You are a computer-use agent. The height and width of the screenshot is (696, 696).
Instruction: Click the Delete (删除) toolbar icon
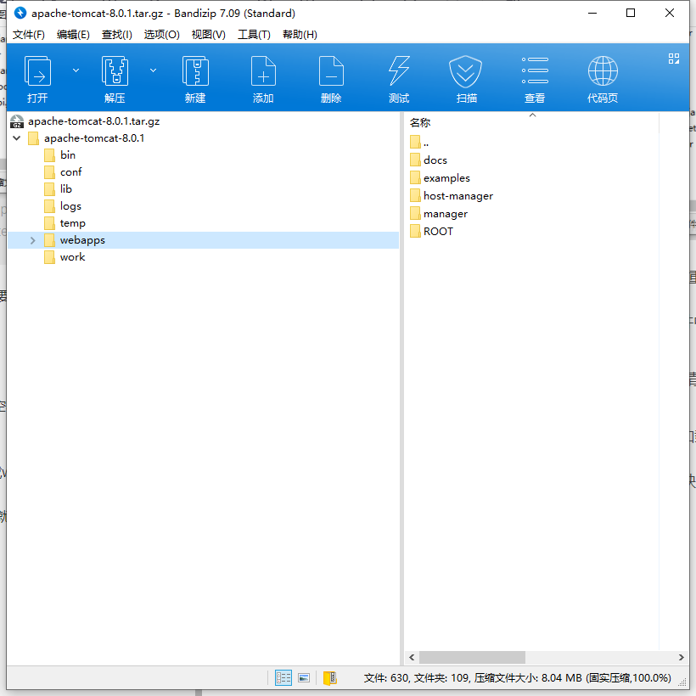(331, 71)
